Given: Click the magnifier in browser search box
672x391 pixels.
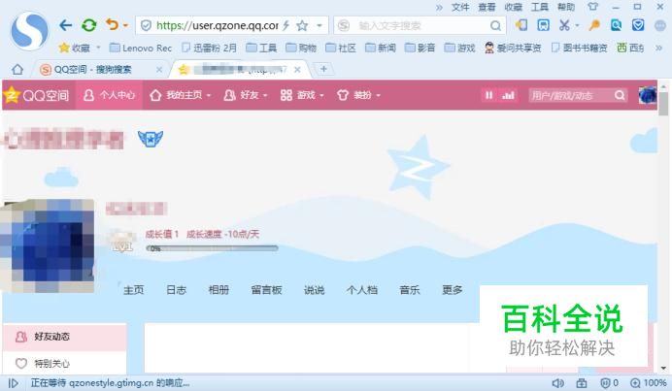Looking at the screenshot, I should click(495, 25).
